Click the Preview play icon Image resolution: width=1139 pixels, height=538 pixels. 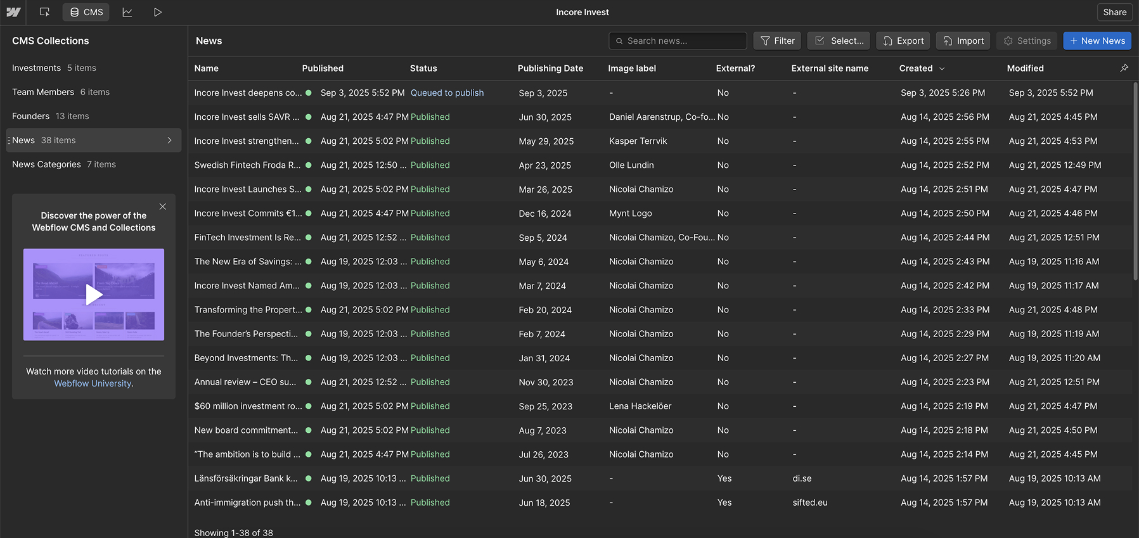tap(158, 12)
